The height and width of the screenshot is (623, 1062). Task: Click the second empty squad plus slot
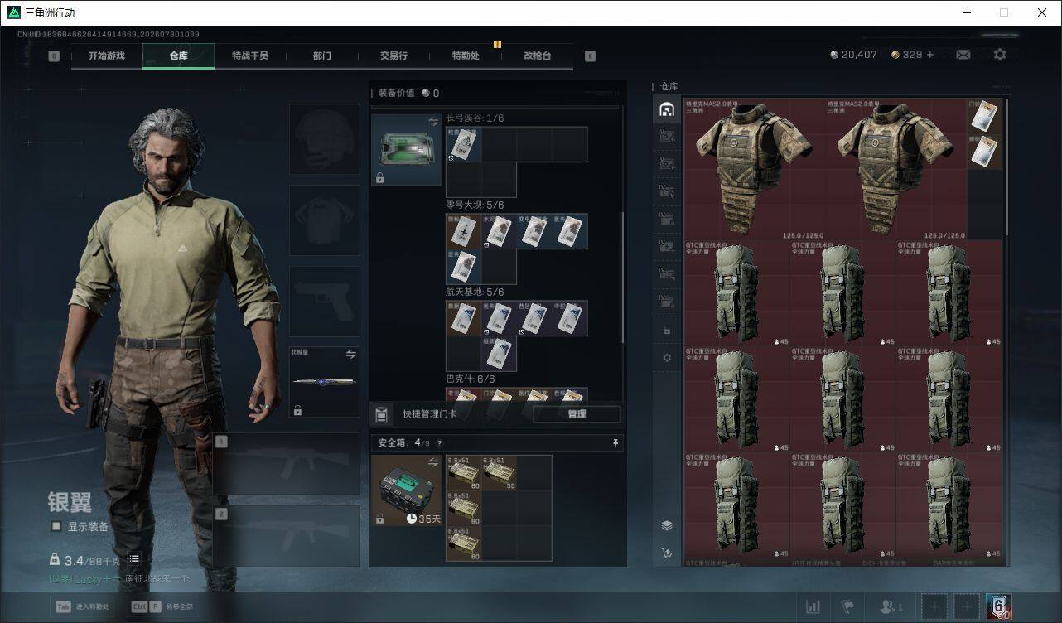click(x=966, y=606)
